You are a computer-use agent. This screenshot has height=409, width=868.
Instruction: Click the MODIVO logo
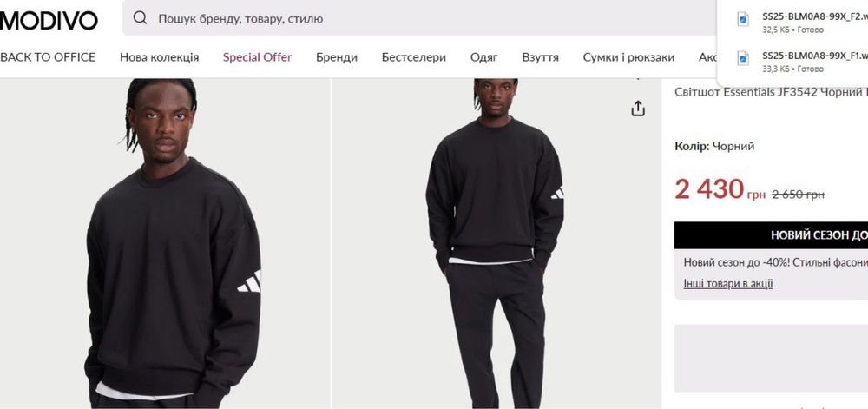pyautogui.click(x=49, y=21)
